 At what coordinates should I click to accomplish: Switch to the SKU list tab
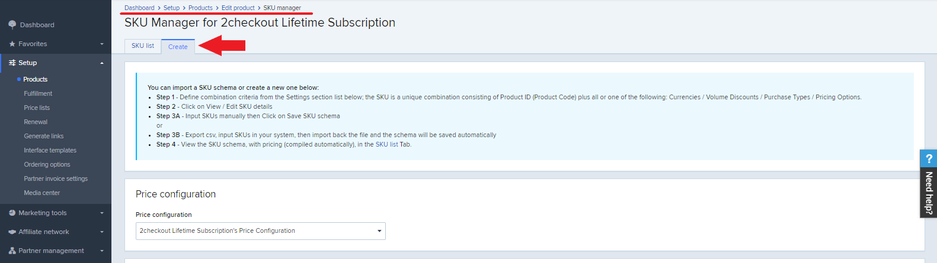143,46
